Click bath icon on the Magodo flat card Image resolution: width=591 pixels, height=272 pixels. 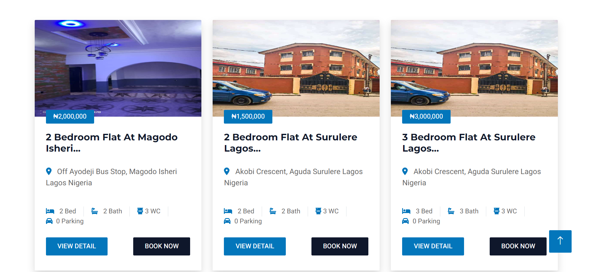pos(94,211)
